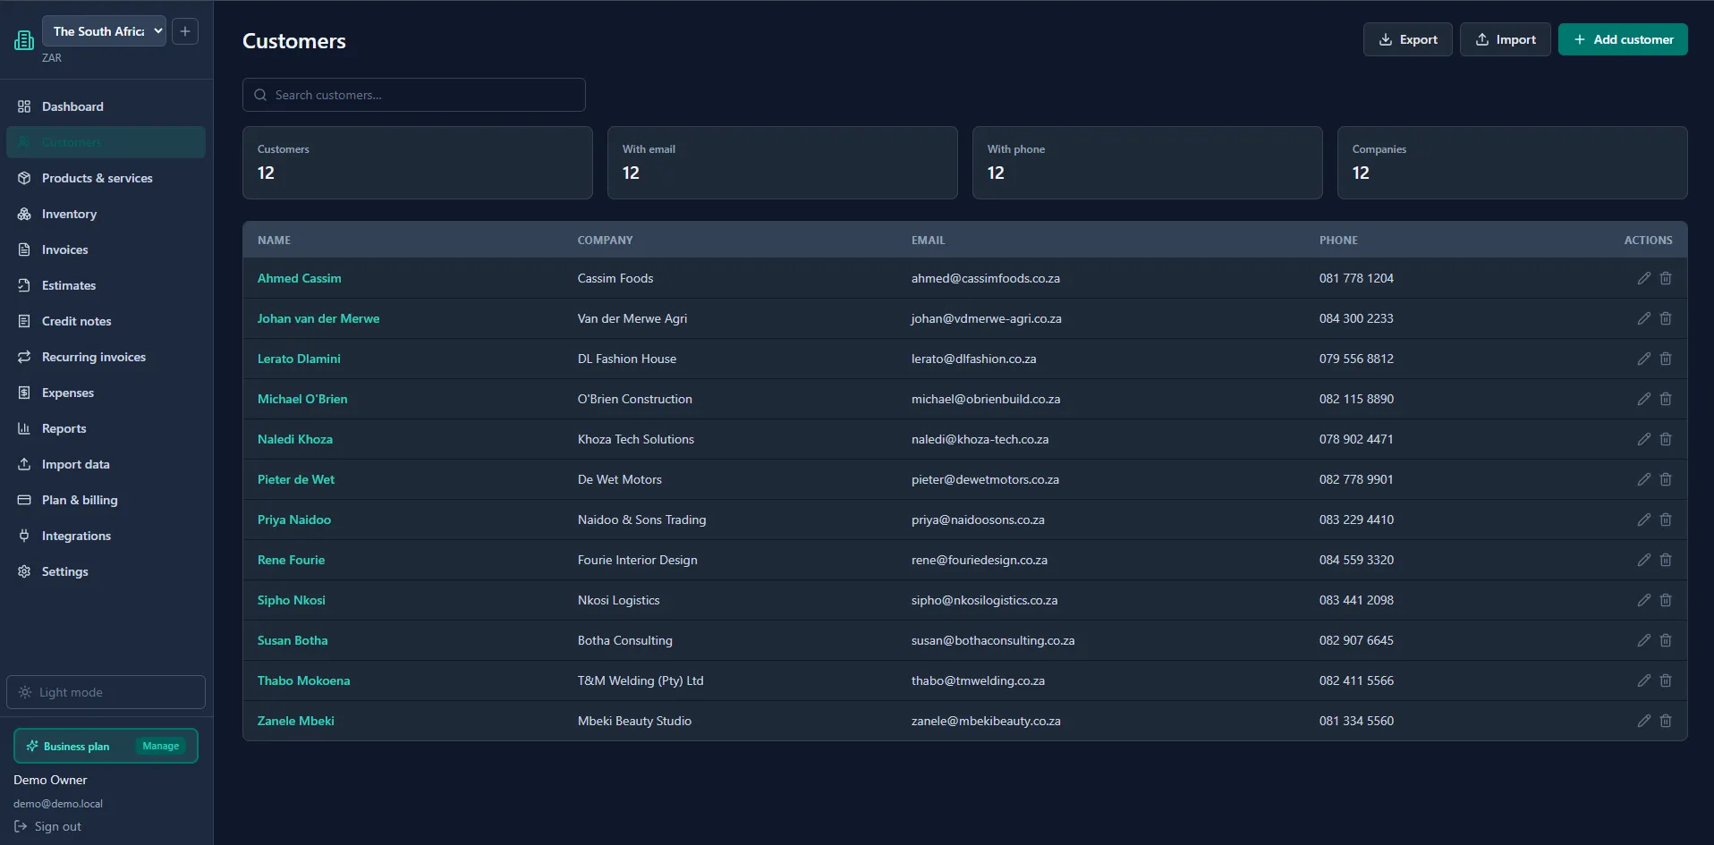Open the company selector dropdown
The height and width of the screenshot is (845, 1714).
click(x=104, y=31)
